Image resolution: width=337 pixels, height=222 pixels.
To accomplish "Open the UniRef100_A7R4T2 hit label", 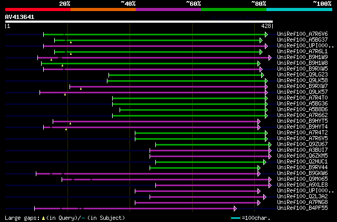I will pyautogui.click(x=302, y=133).
